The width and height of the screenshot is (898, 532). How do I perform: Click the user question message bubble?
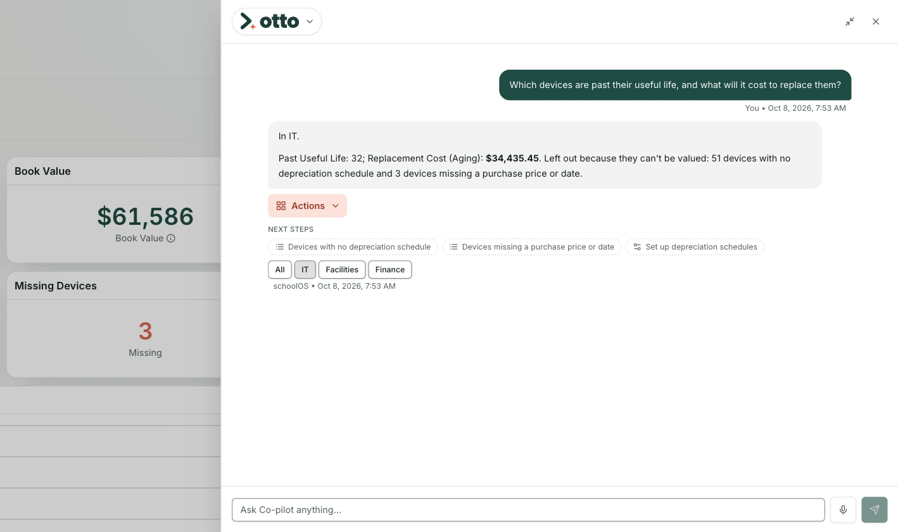(675, 85)
